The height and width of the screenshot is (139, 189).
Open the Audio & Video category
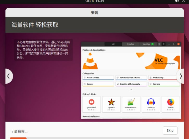pos(98,78)
